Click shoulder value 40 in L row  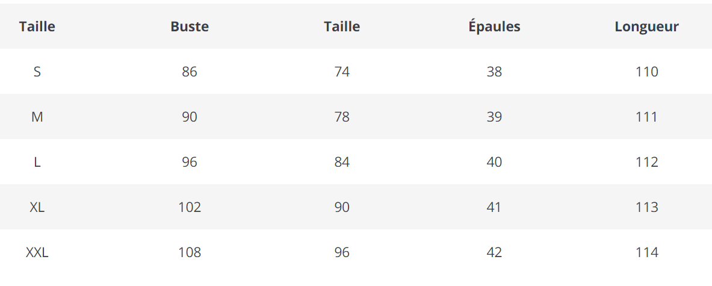[494, 162]
